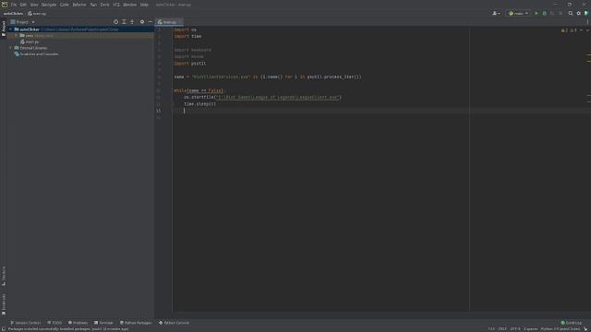Toggle the Structure sidebar tool tab
The width and height of the screenshot is (591, 332).
4,276
